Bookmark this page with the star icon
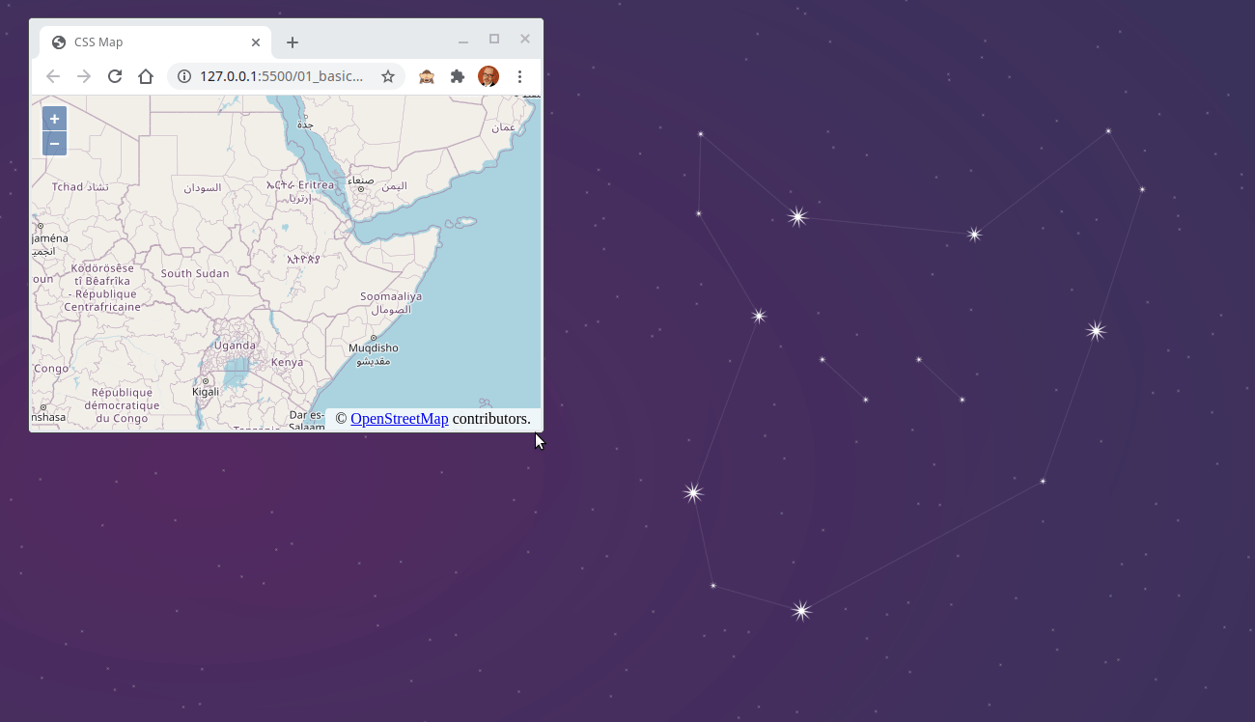 pyautogui.click(x=388, y=76)
